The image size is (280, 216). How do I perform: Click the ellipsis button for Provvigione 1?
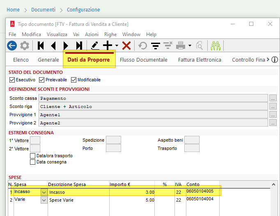click(273, 115)
